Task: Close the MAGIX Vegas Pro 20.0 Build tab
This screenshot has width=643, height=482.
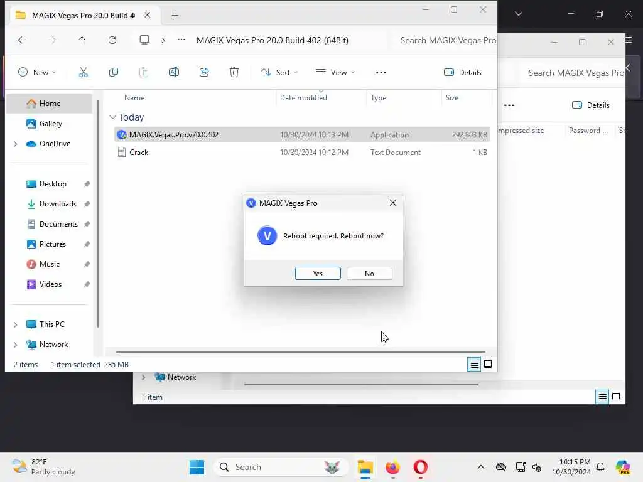Action: (x=147, y=15)
